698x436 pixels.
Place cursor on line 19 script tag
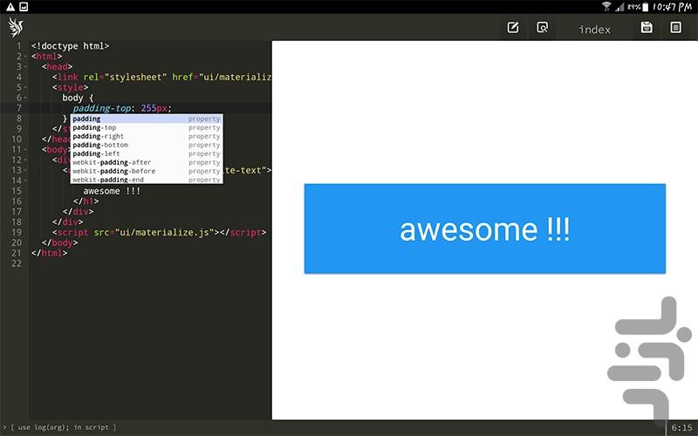[x=157, y=233]
